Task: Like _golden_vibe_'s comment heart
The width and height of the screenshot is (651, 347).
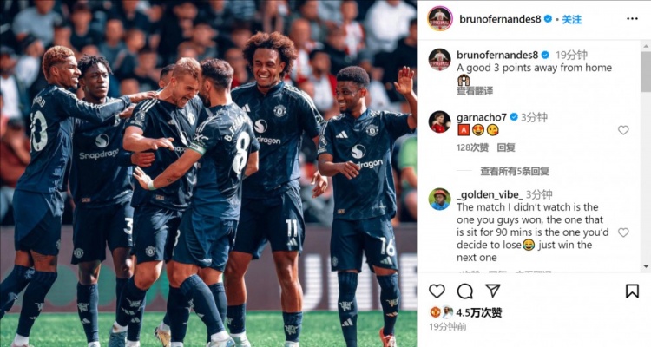Action: point(623,232)
